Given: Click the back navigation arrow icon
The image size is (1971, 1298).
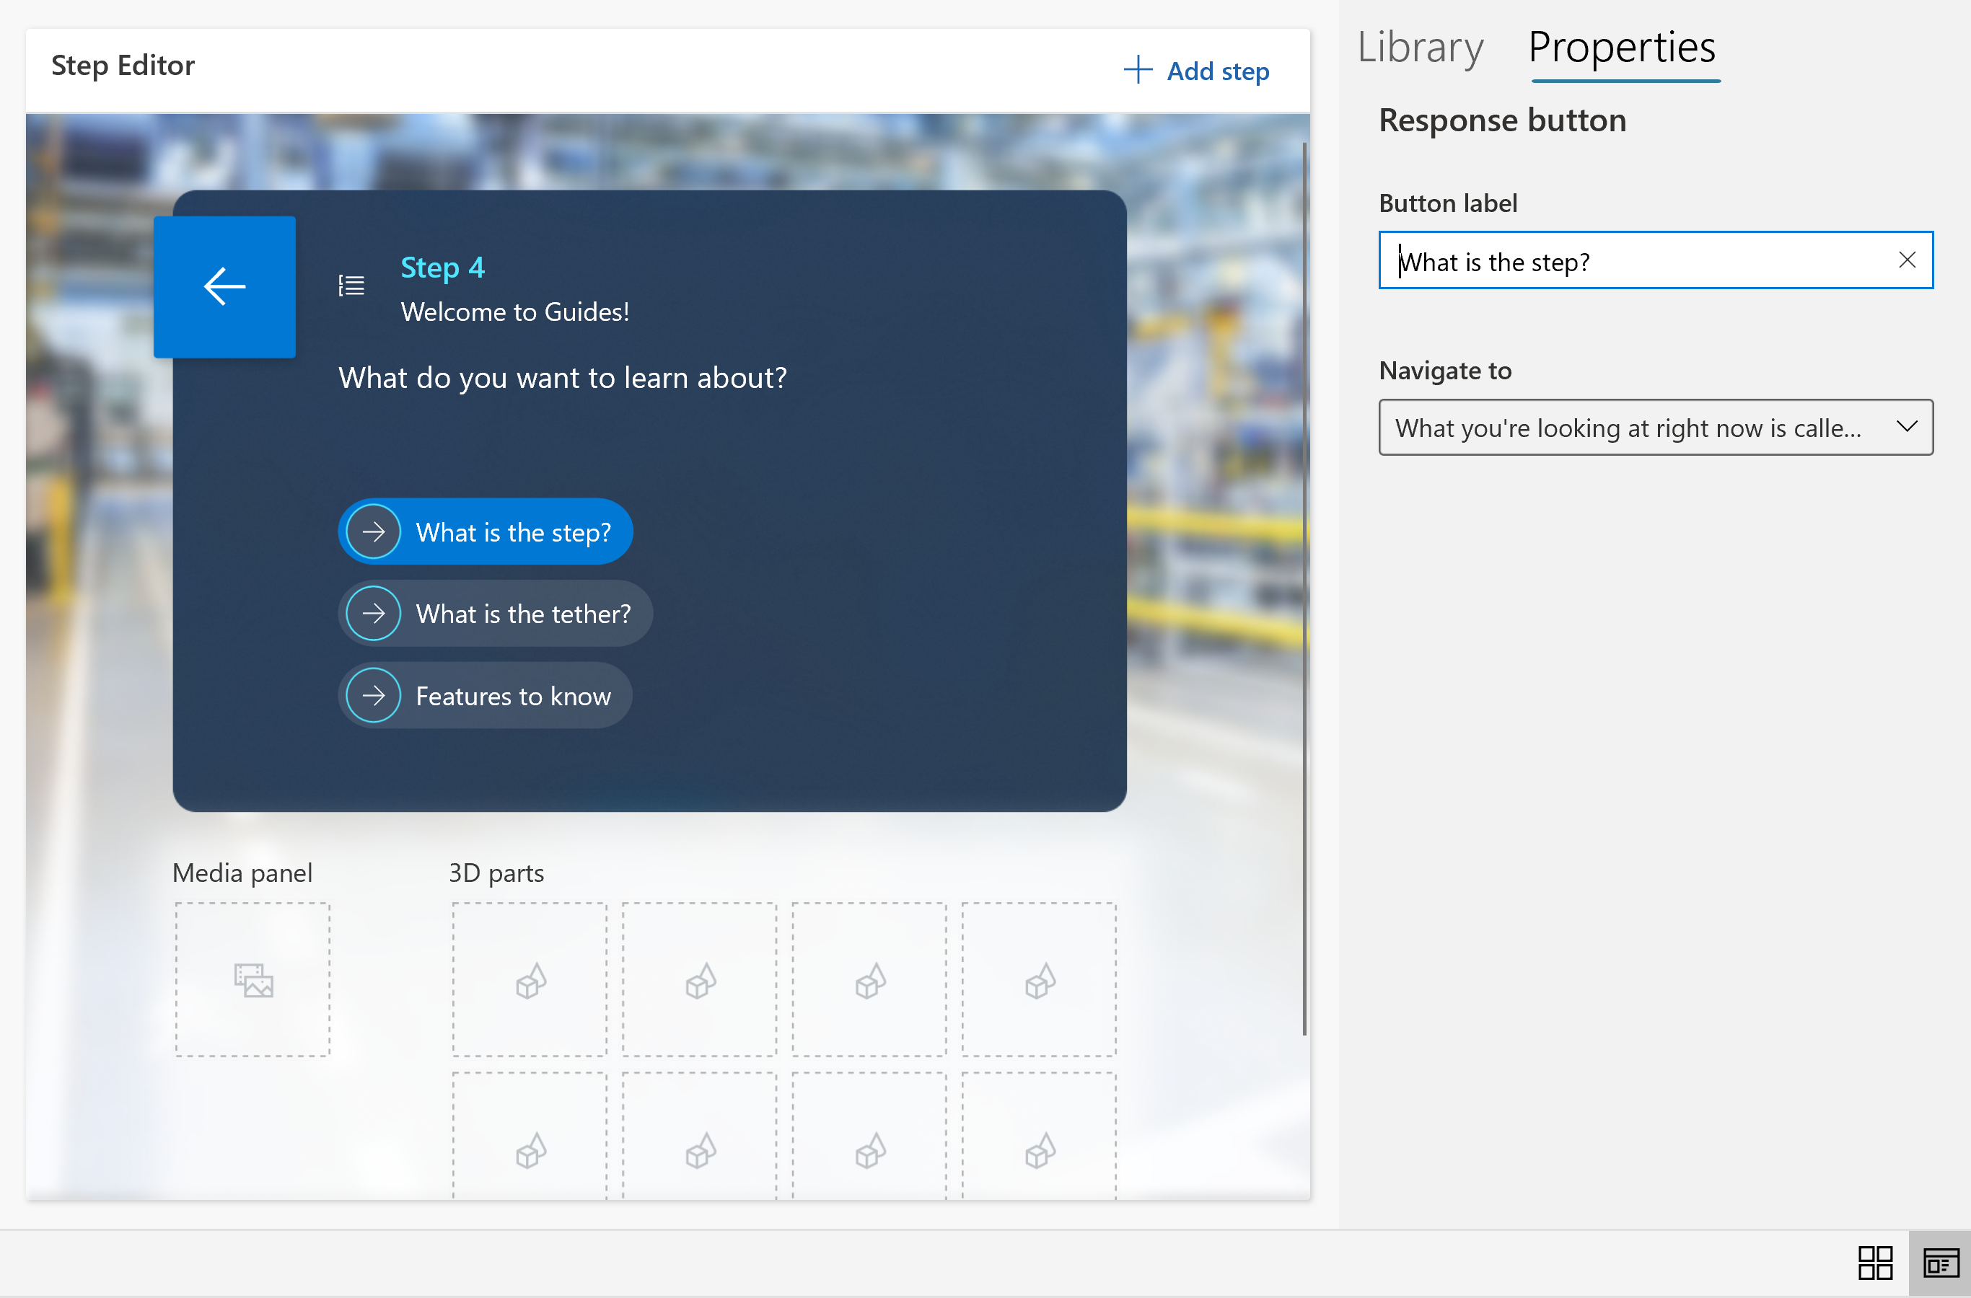Looking at the screenshot, I should click(224, 286).
